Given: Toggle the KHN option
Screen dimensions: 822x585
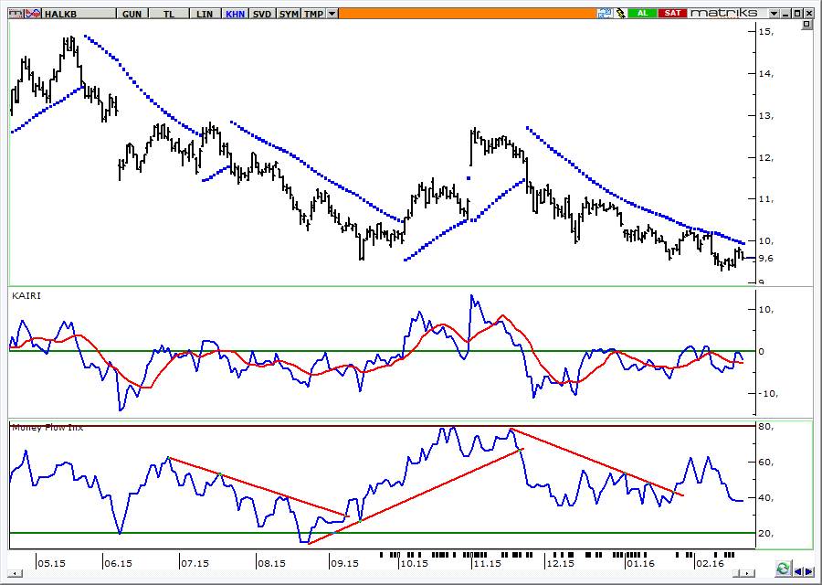Looking at the screenshot, I should pos(235,14).
